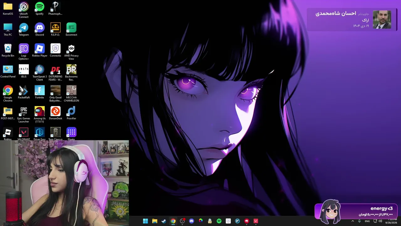Select the Proxifier desktop shortcut

click(x=71, y=113)
